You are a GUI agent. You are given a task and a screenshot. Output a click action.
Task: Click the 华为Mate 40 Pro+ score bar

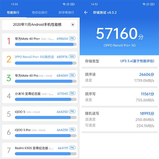46,44
